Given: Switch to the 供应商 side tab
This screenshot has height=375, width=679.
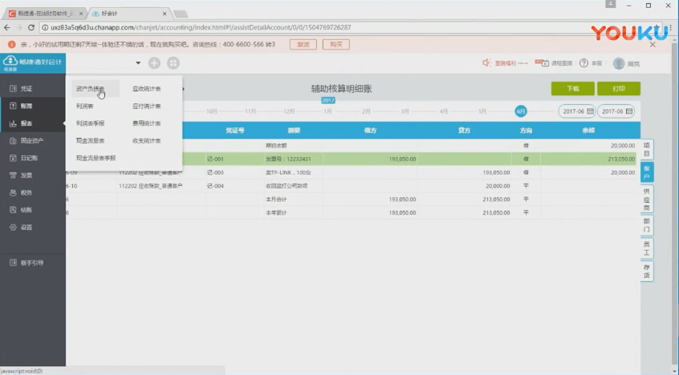Looking at the screenshot, I should click(x=647, y=199).
